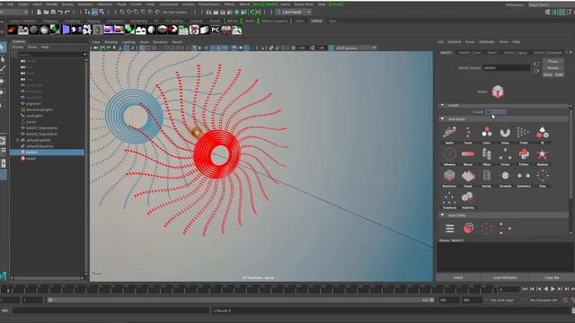Click the stacked-lines utility icon

point(449,229)
